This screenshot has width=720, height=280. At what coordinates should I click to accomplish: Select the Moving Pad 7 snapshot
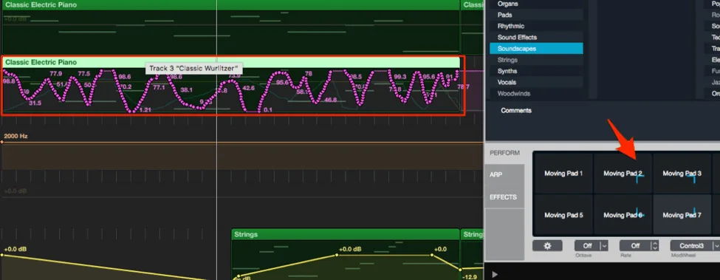(682, 215)
